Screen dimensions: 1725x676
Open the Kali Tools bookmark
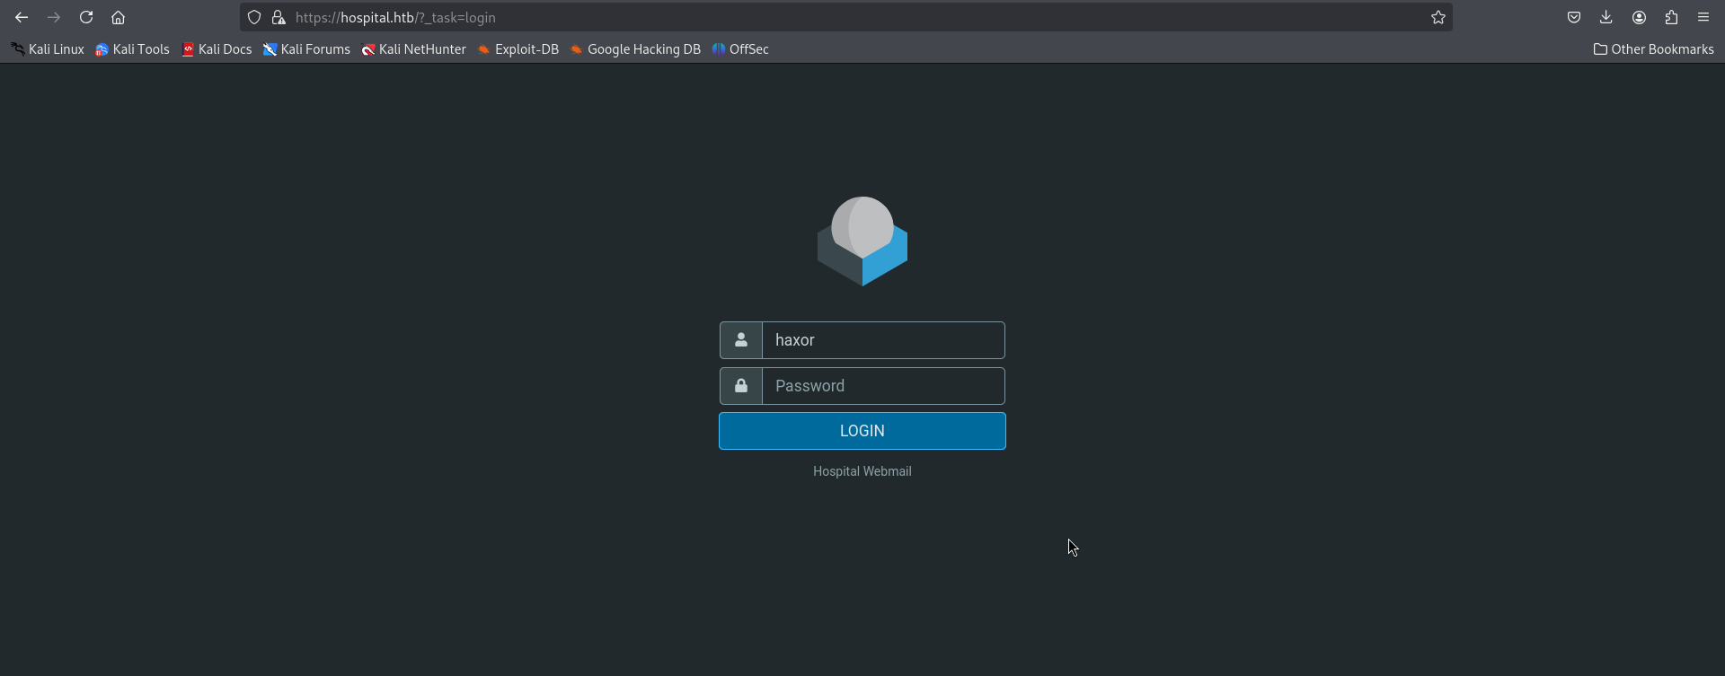(132, 49)
